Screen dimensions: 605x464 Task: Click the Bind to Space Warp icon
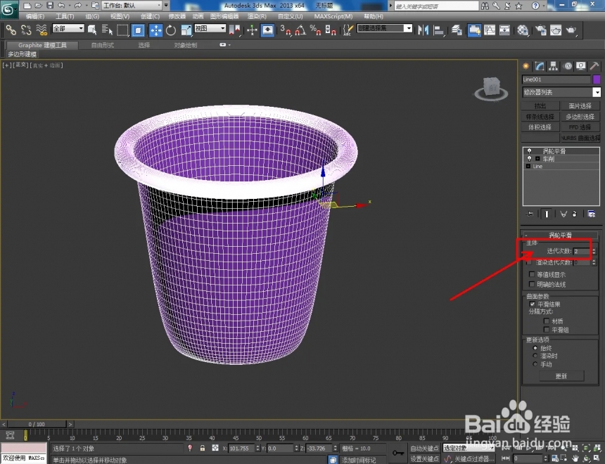point(42,30)
